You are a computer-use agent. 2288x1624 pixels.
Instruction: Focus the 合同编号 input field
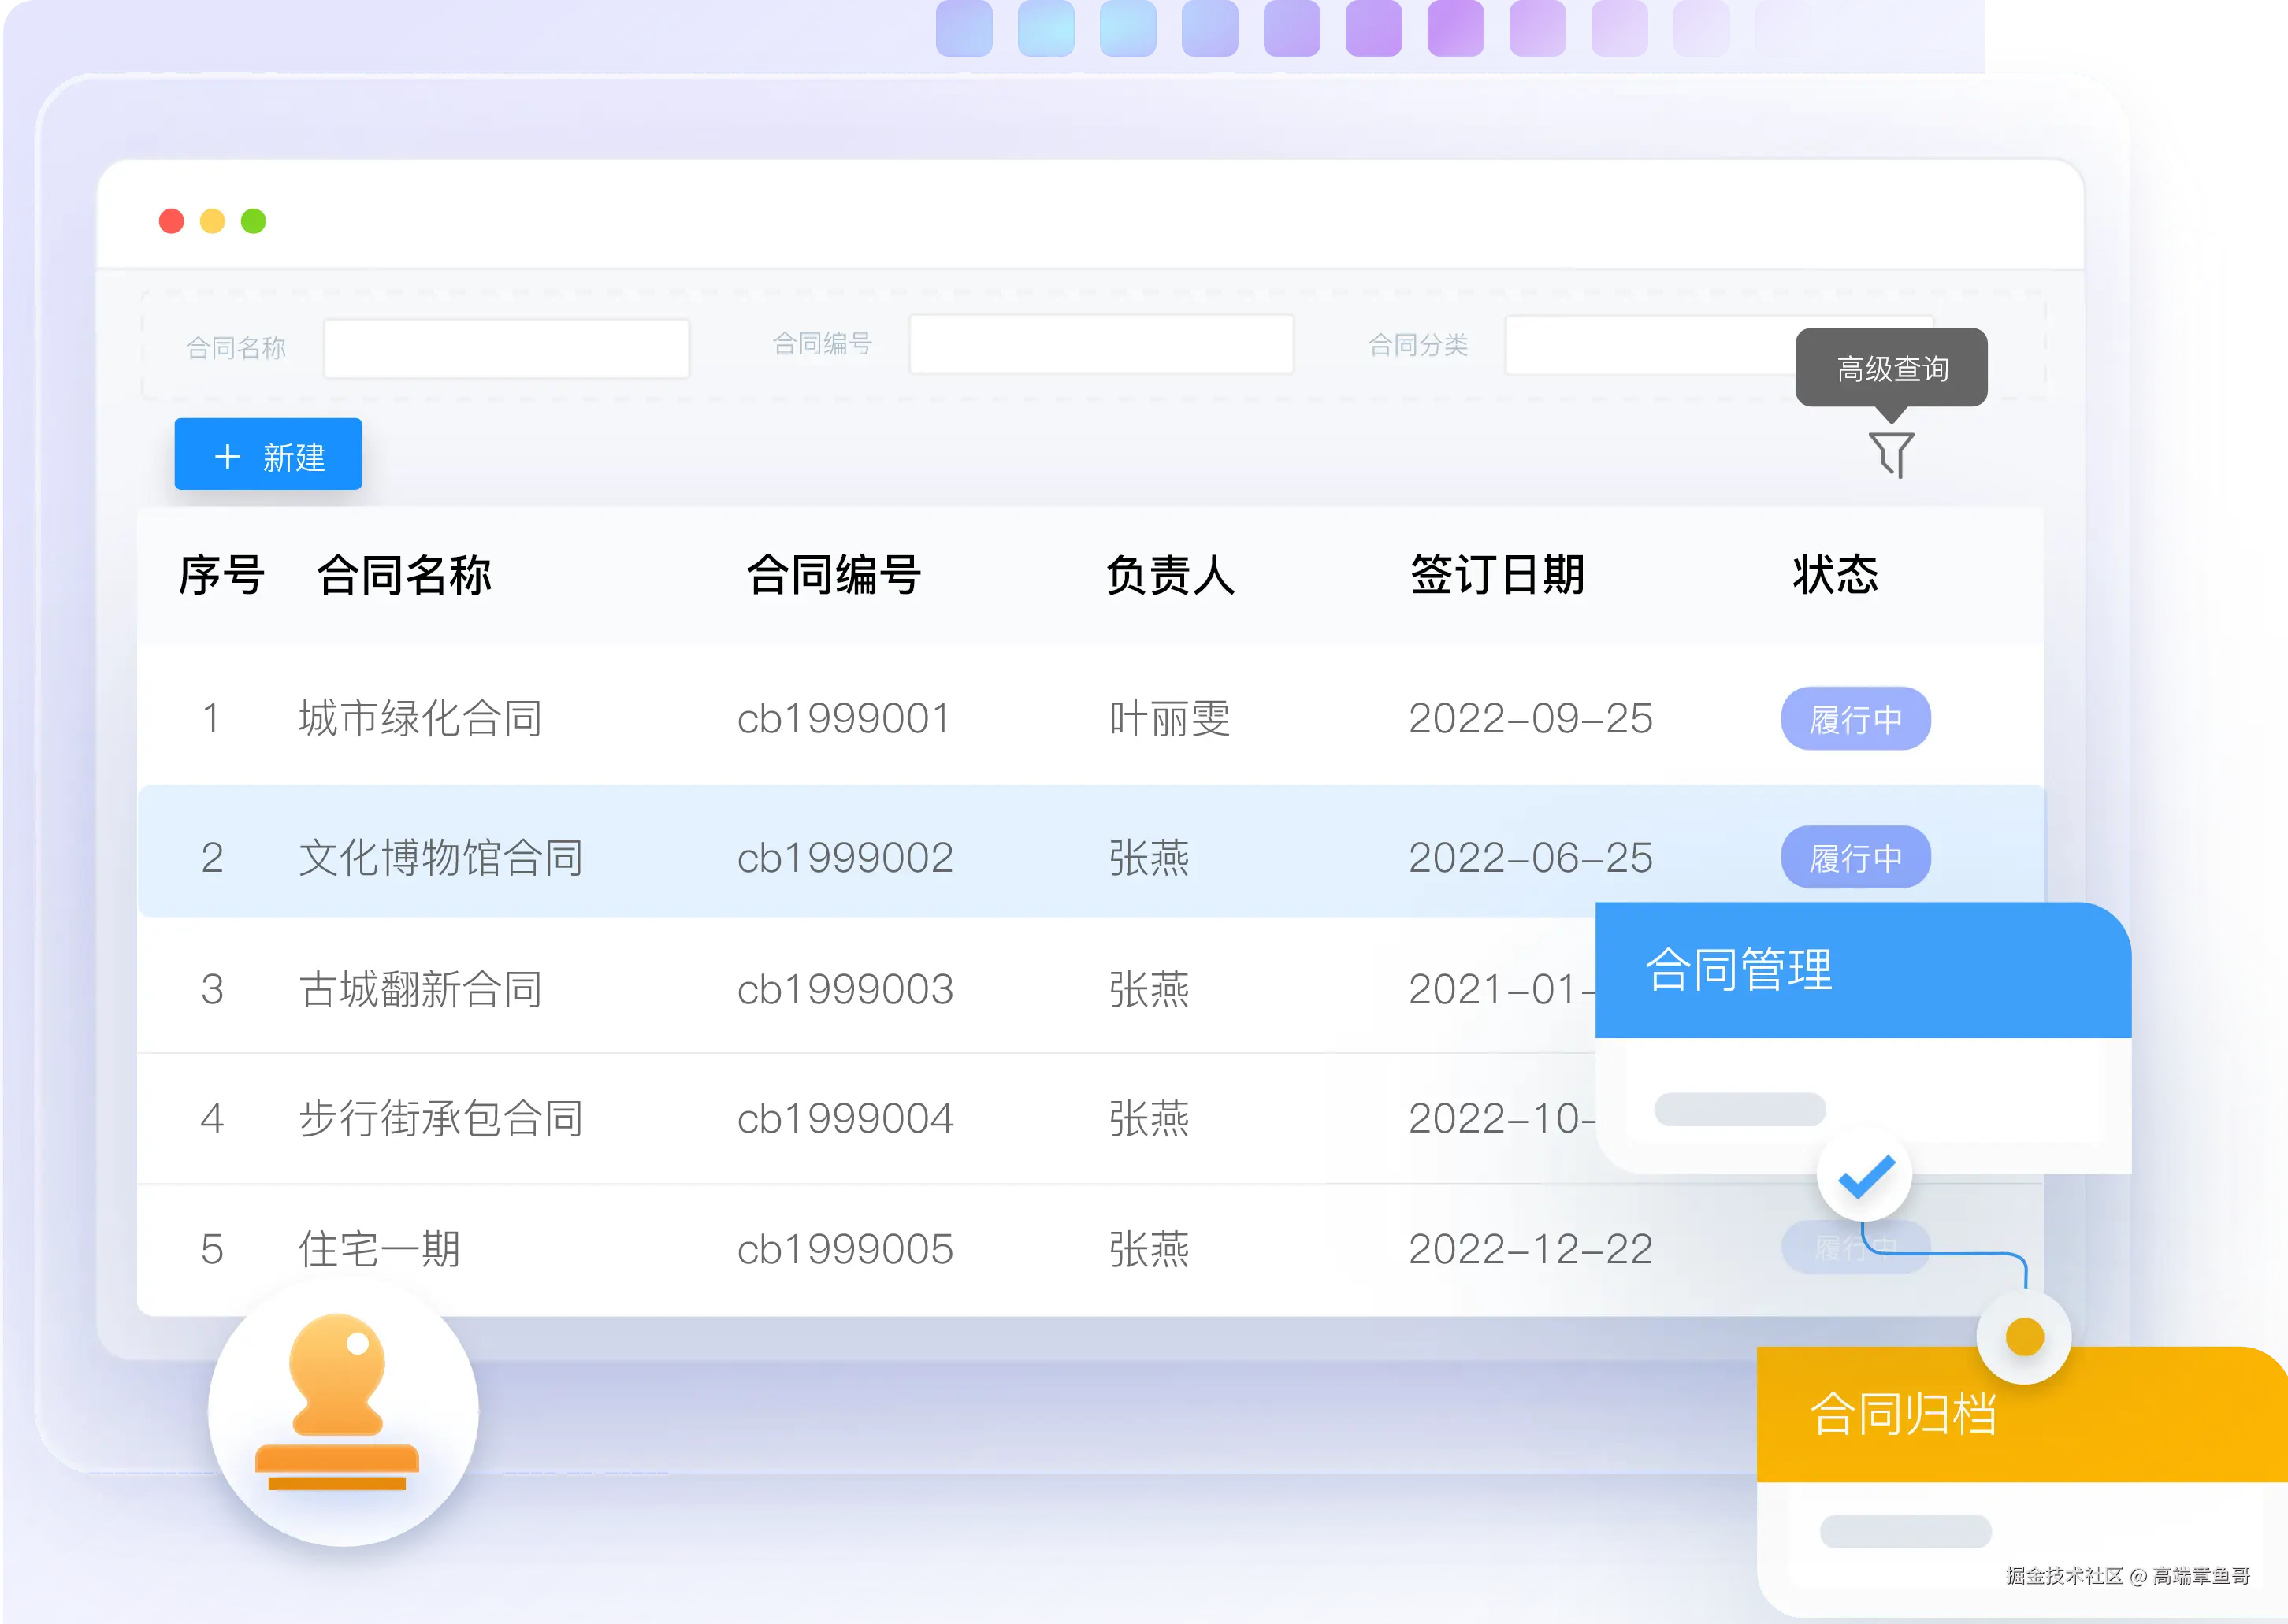click(x=1101, y=345)
